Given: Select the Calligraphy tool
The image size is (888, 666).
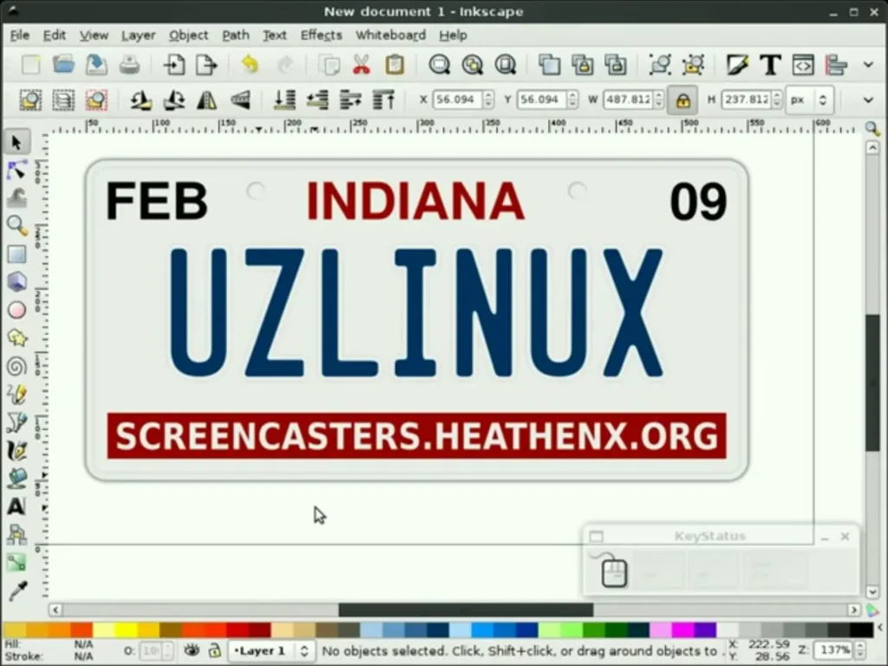Looking at the screenshot, I should (x=16, y=450).
